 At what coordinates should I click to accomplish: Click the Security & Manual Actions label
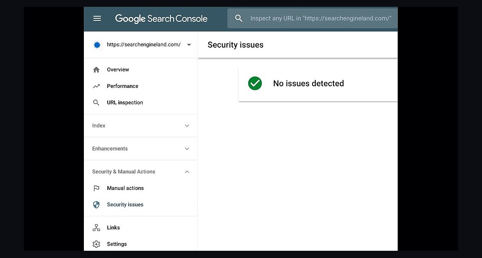click(x=123, y=171)
